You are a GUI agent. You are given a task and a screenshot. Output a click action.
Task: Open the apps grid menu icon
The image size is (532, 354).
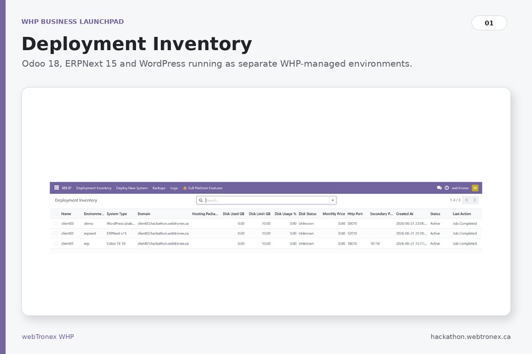pos(57,188)
